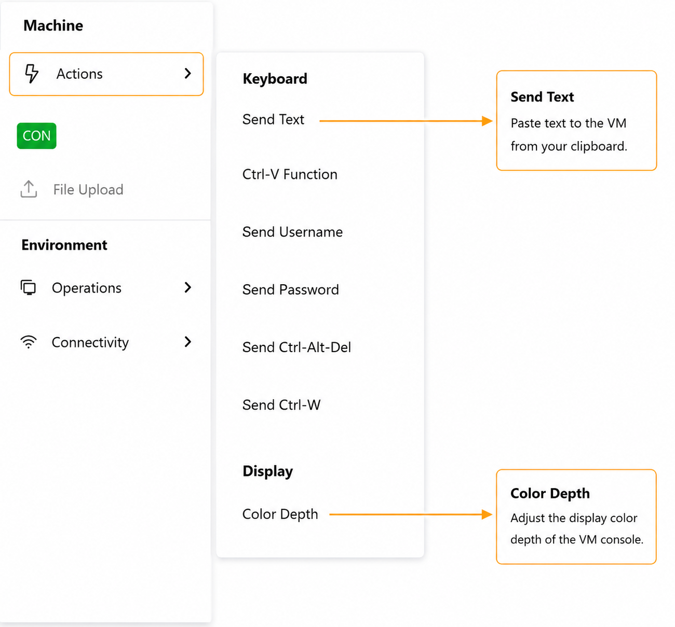Open the Connectivity menu label
Screen dimensions: 675x627
[90, 342]
